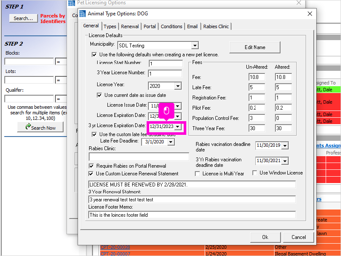Screen dimensions: 341x256
Task: Click the Pet Licensing Options window icon
Action: pyautogui.click(x=72, y=3)
